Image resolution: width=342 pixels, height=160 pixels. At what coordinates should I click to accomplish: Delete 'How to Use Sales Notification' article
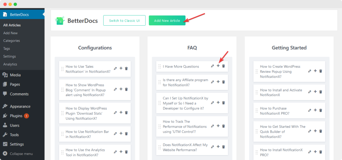click(126, 69)
